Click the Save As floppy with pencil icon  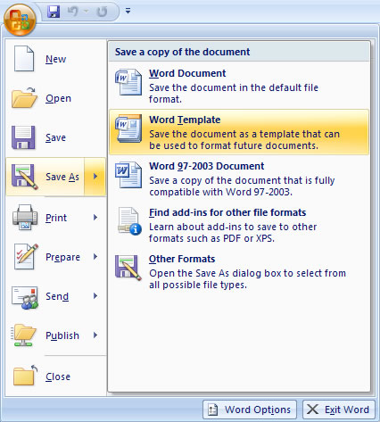25,177
